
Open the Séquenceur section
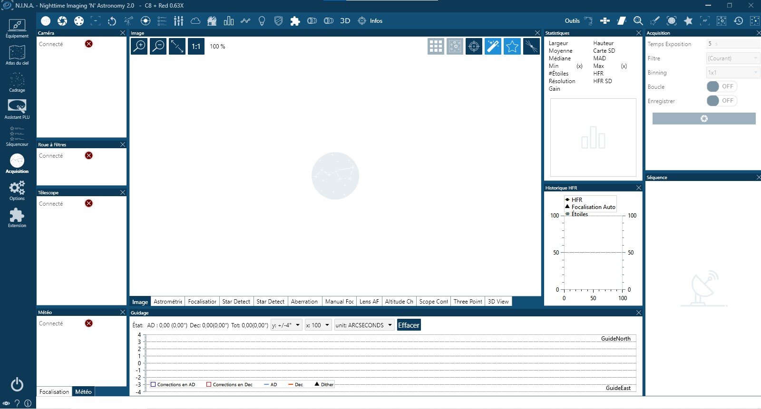pos(17,136)
